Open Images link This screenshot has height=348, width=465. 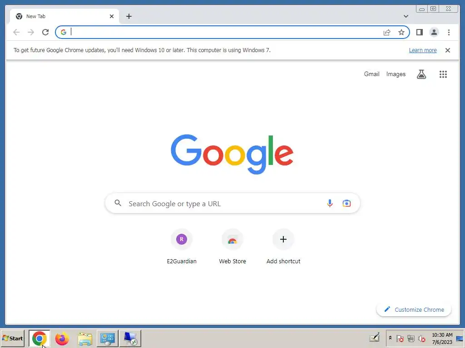(x=396, y=74)
